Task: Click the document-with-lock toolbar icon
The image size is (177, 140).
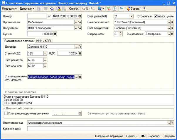Action: tap(58, 9)
